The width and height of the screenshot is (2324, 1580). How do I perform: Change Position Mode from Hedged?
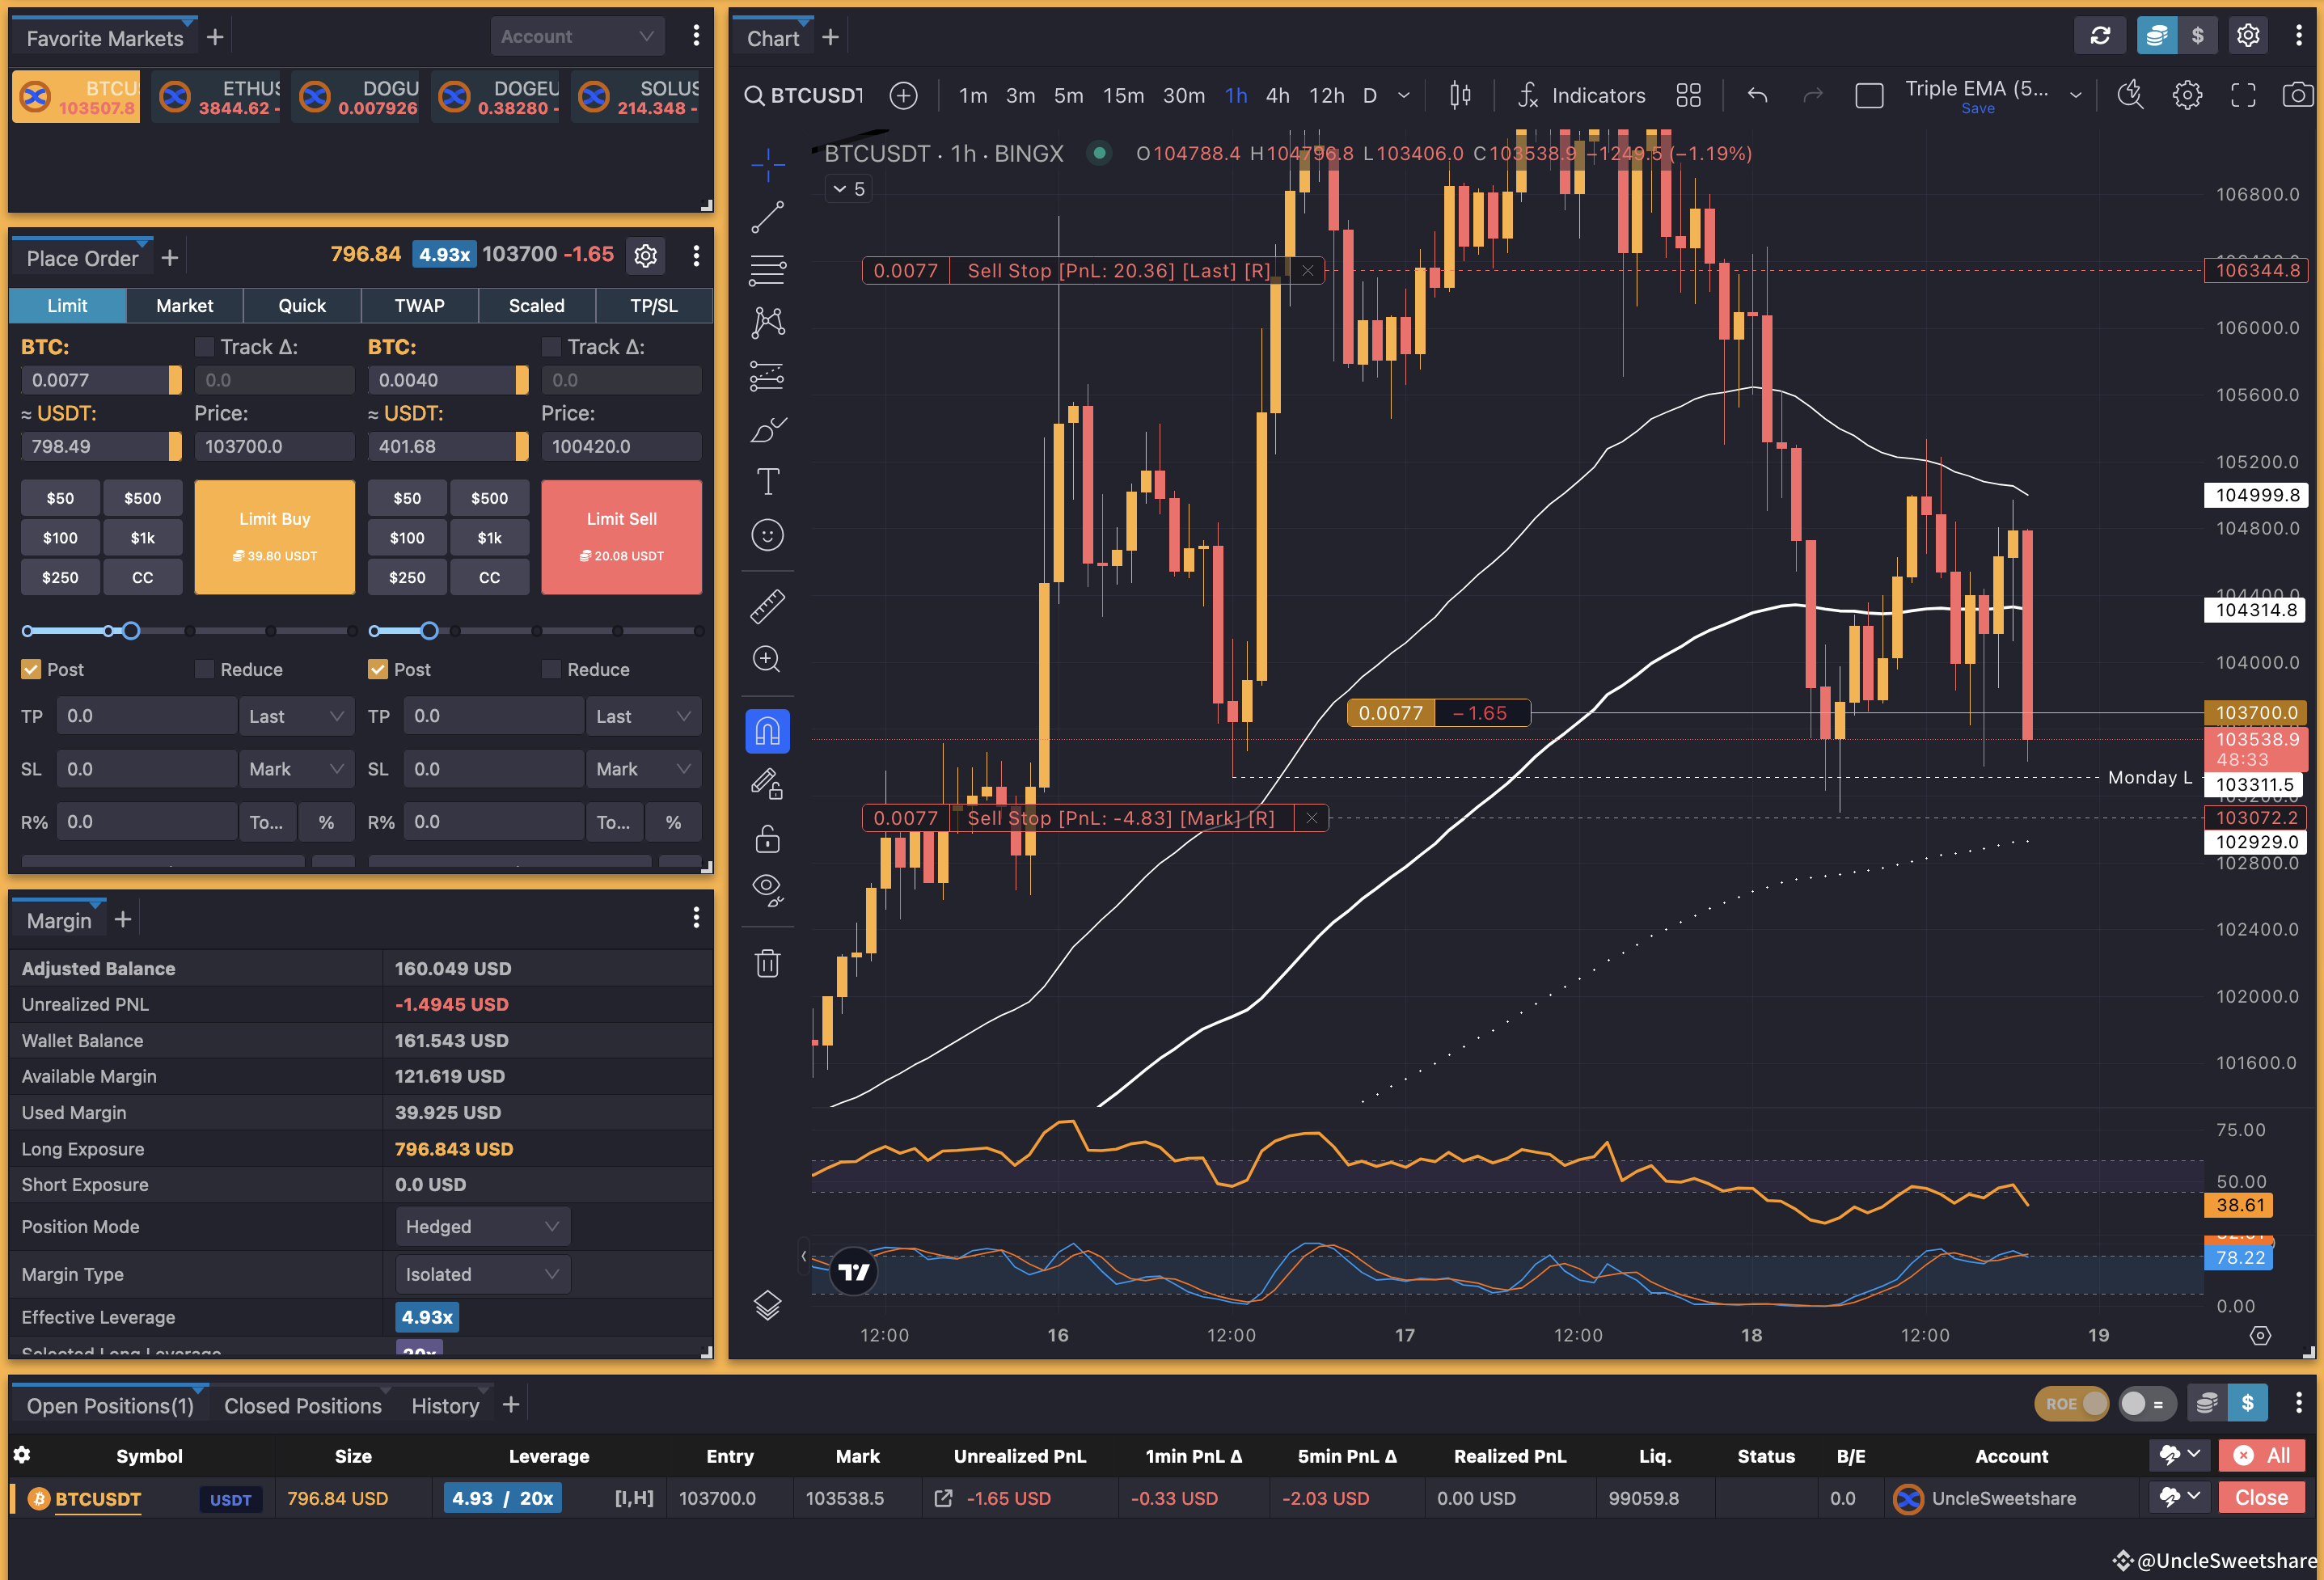tap(482, 1226)
